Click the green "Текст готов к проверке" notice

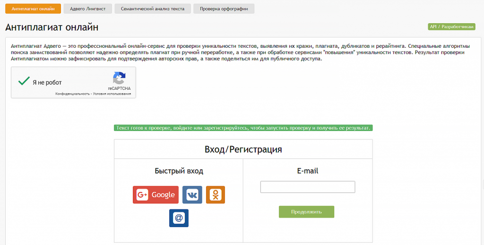coord(243,128)
